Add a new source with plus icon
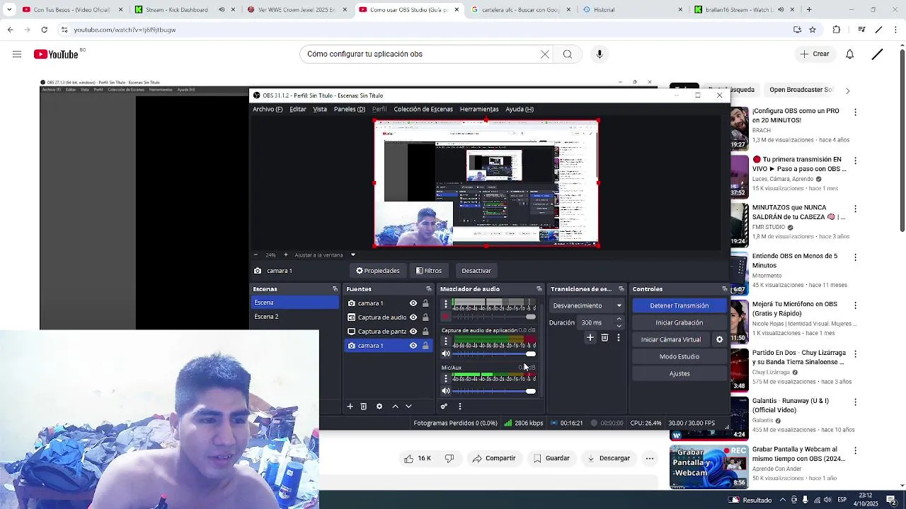This screenshot has height=509, width=906. [350, 406]
